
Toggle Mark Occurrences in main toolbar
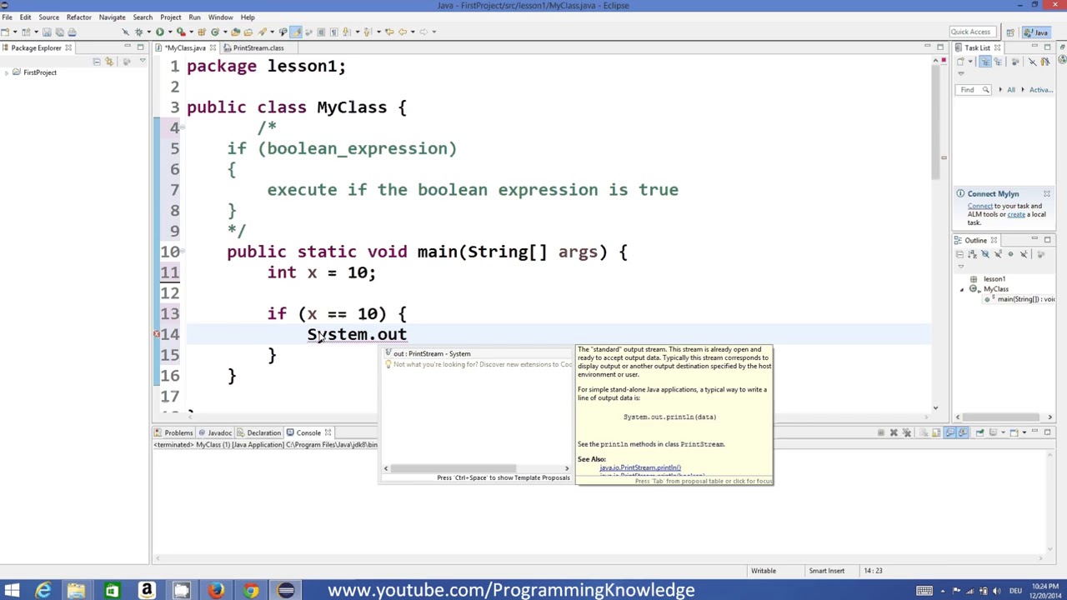[x=296, y=32]
